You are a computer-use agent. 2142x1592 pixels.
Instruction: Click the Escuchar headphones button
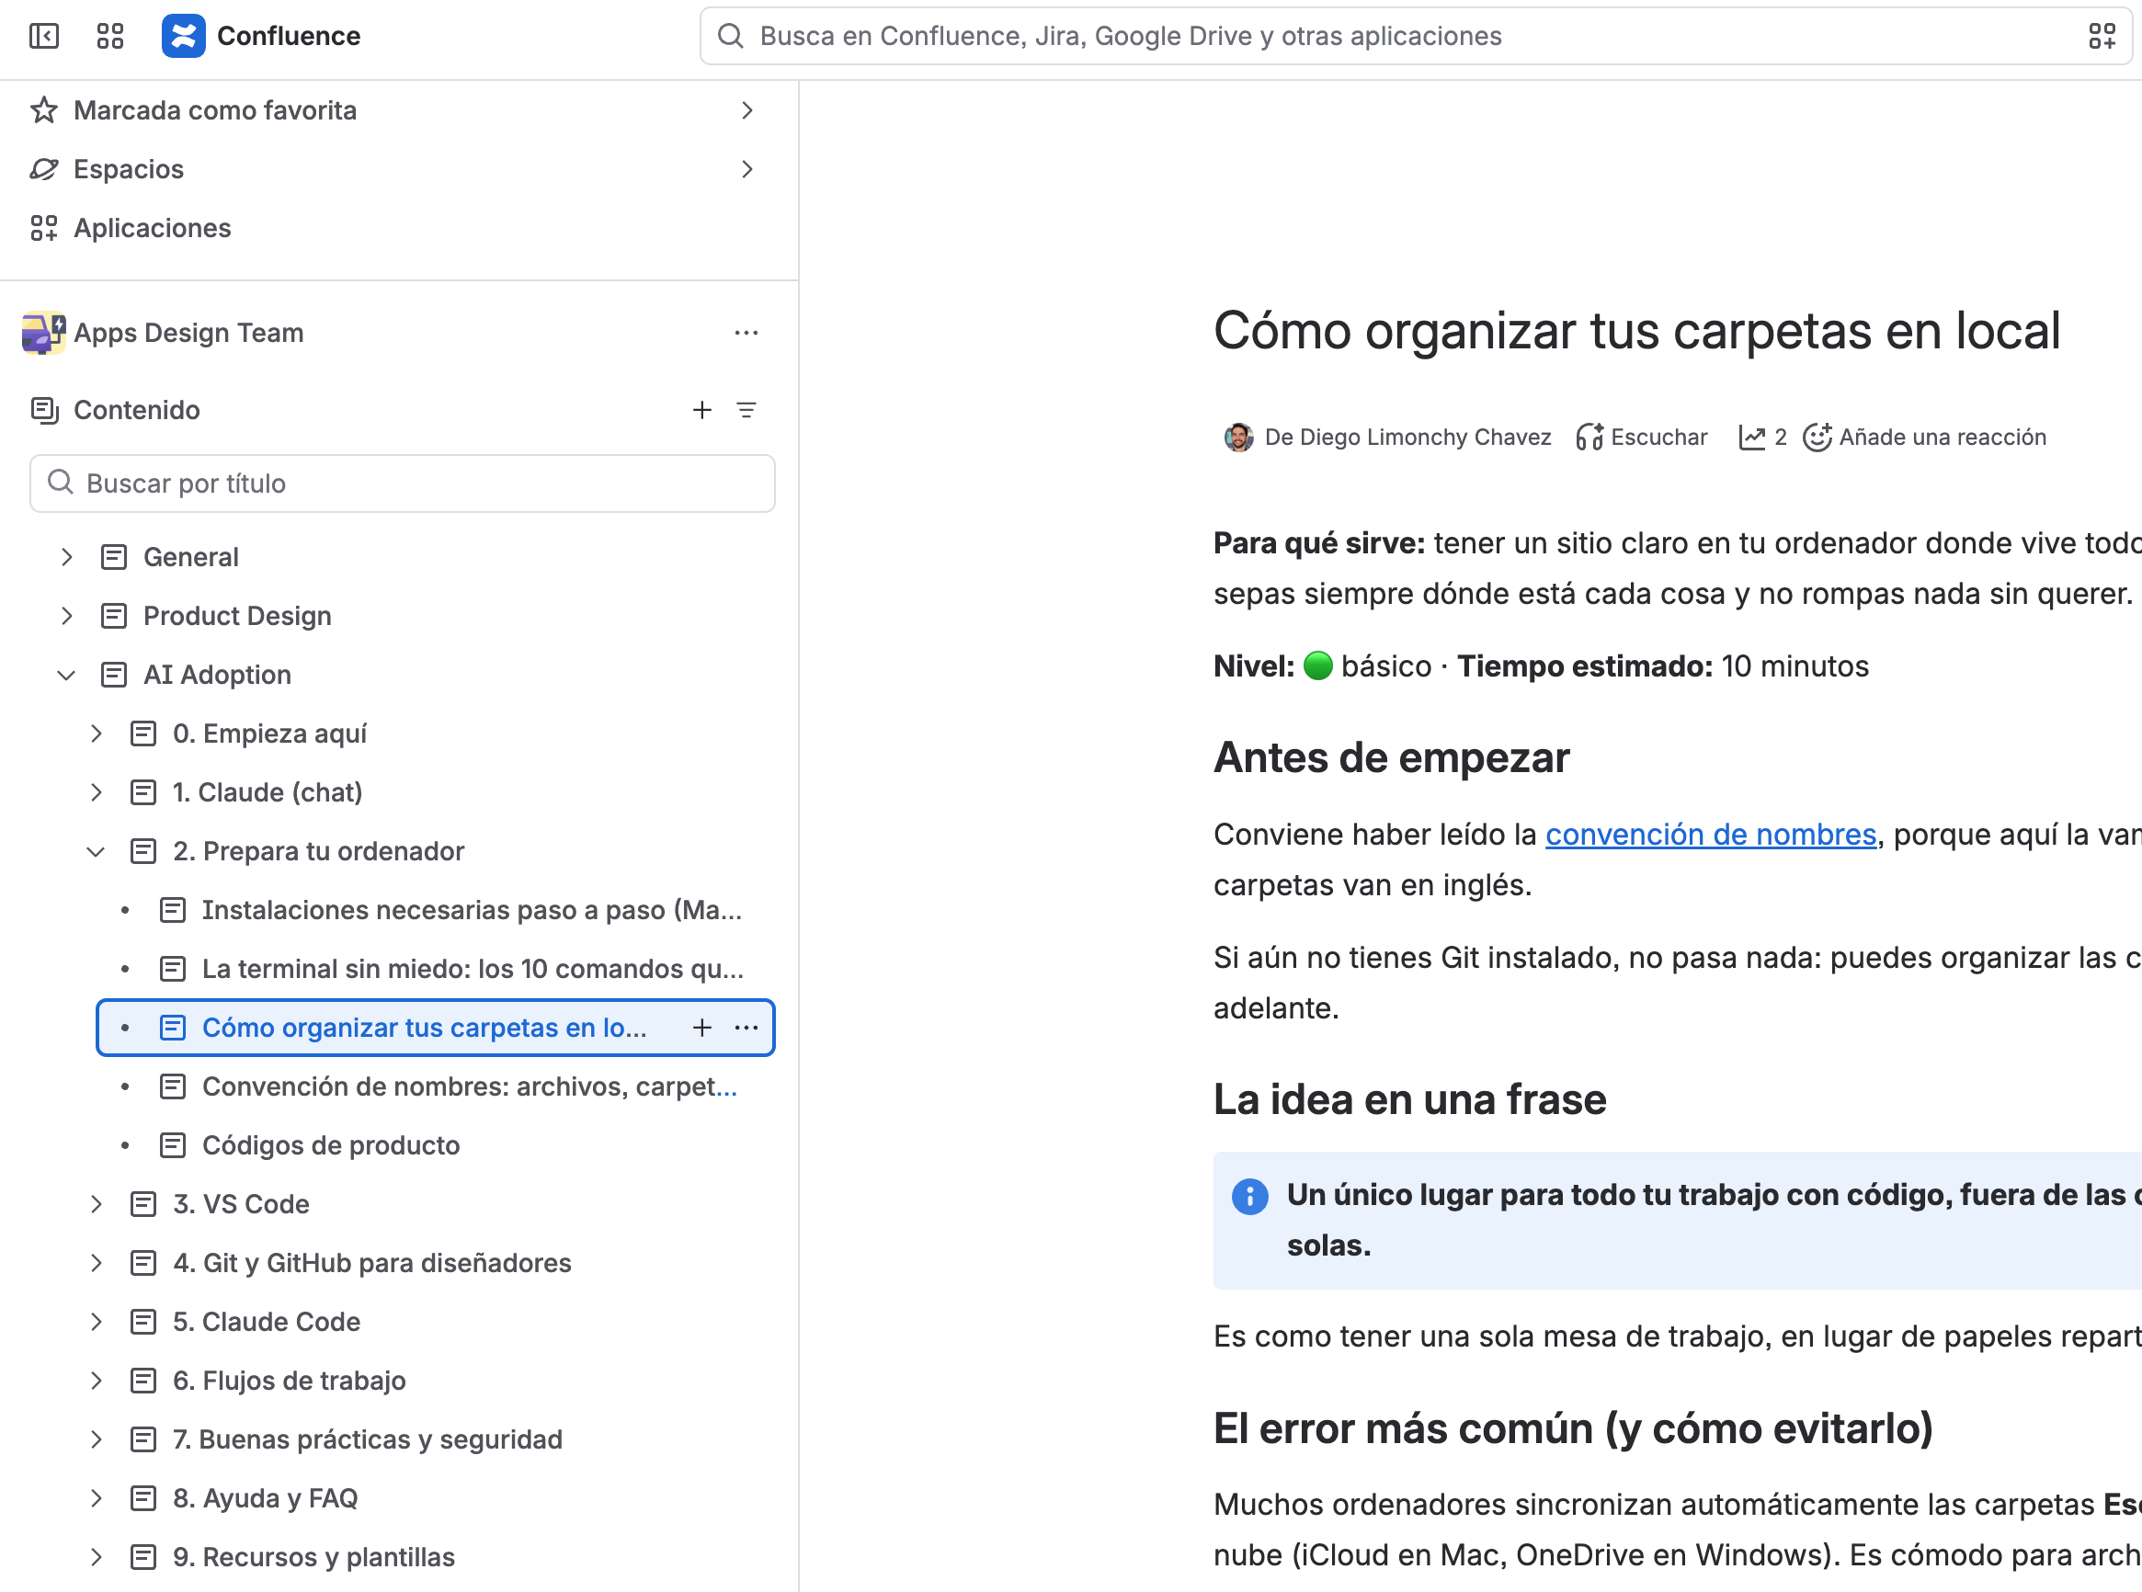tap(1642, 438)
